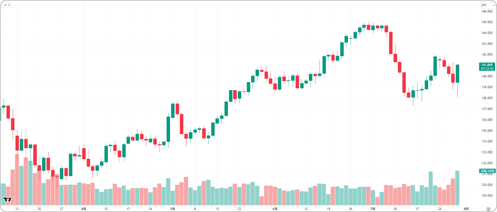Select the 7月 date label on time axis
The height and width of the screenshot is (212, 497).
tap(372, 209)
